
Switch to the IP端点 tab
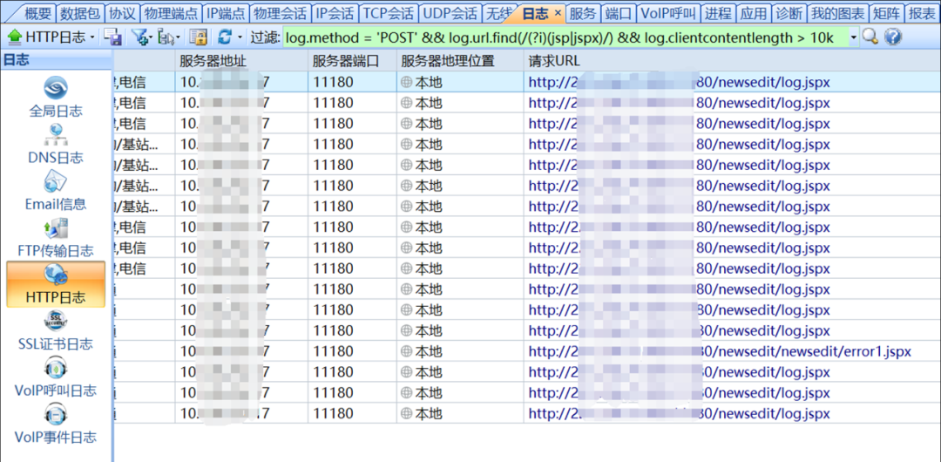pyautogui.click(x=226, y=13)
